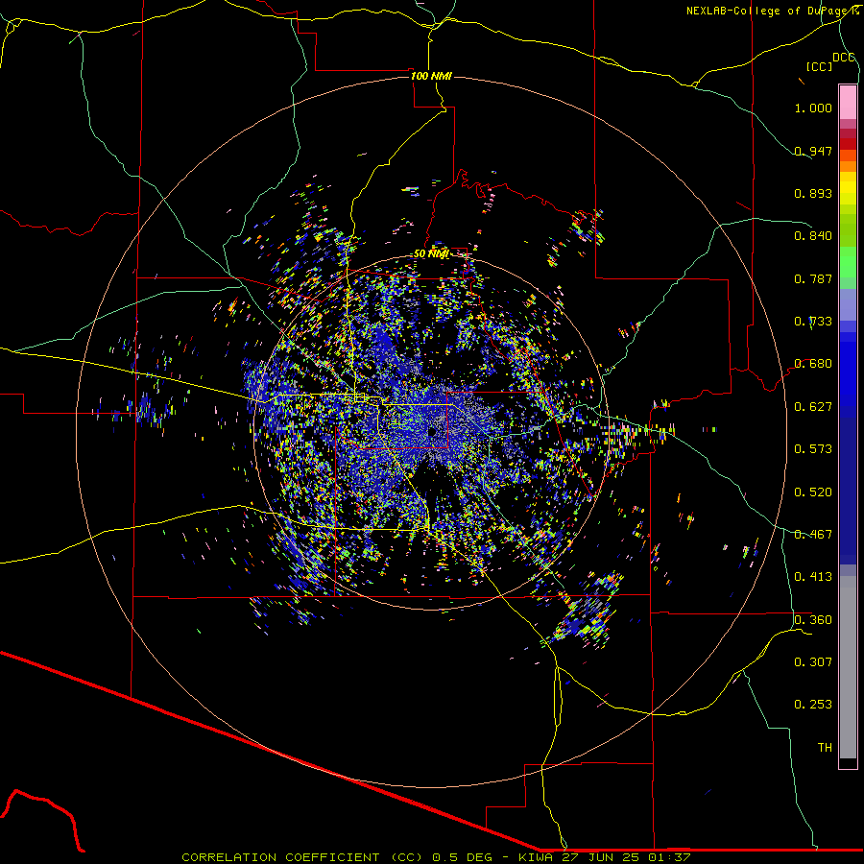The width and height of the screenshot is (864, 864).
Task: Click the 27 JUN 25 01:37 timestamp
Action: (627, 857)
